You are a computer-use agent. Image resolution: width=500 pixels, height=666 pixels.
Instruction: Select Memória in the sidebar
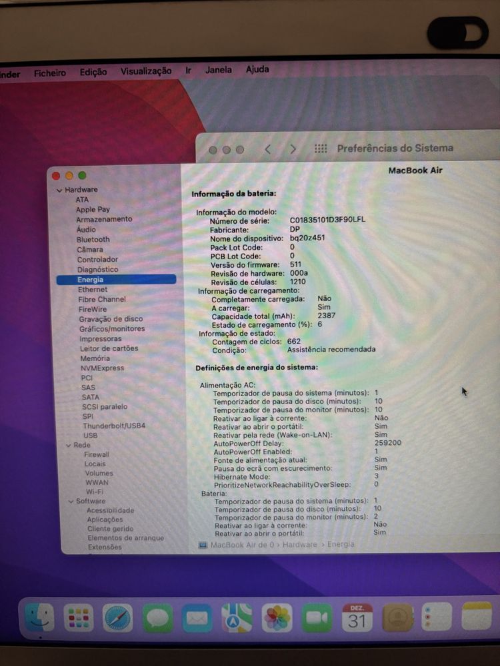tap(95, 358)
